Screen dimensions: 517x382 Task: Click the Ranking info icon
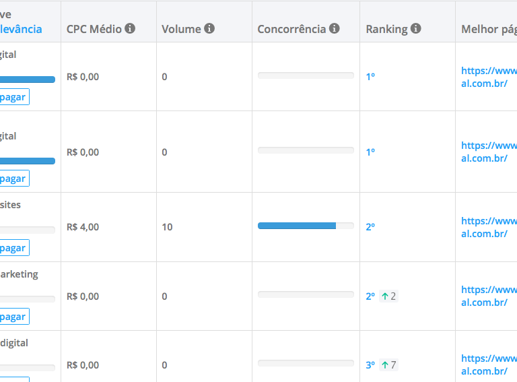coord(416,28)
